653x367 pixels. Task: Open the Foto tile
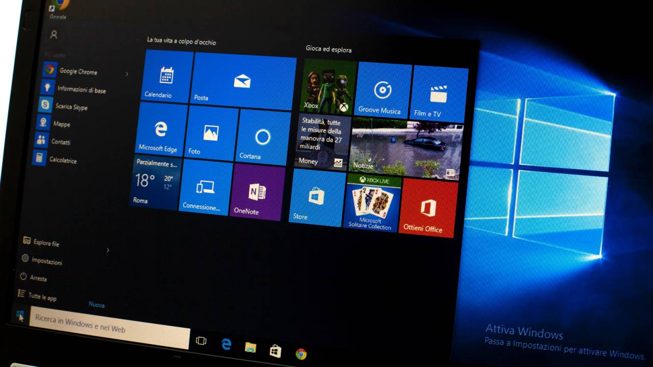pos(211,134)
